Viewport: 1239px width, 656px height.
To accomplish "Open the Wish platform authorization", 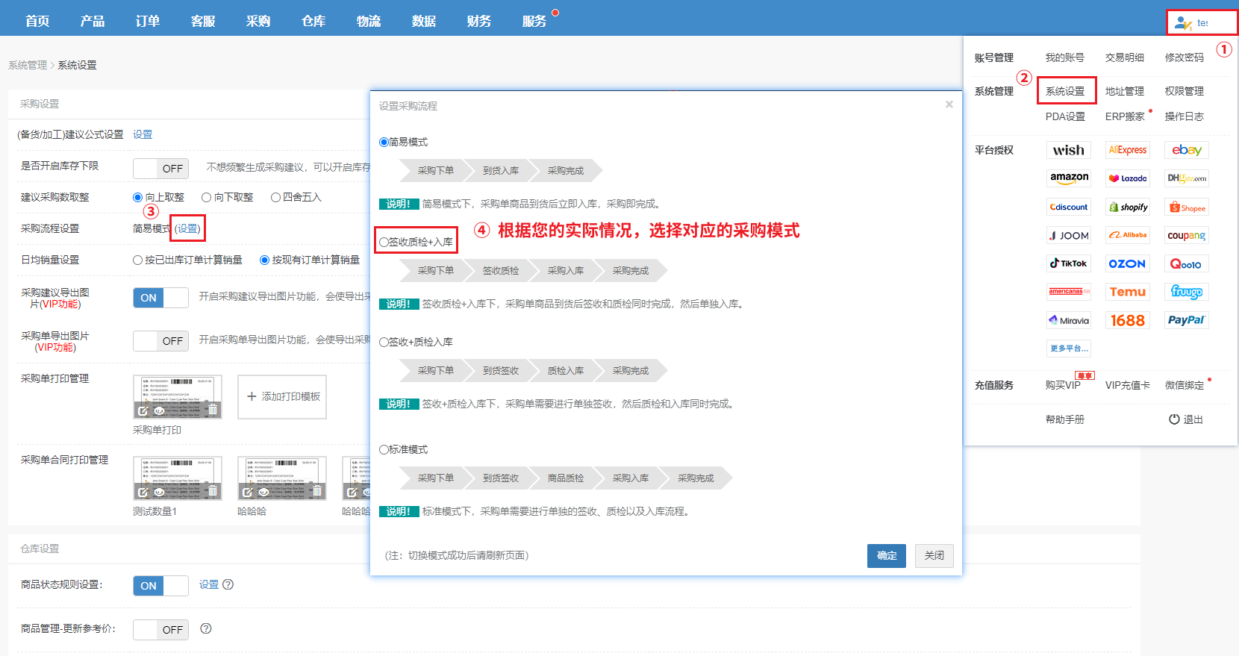I will 1068,150.
